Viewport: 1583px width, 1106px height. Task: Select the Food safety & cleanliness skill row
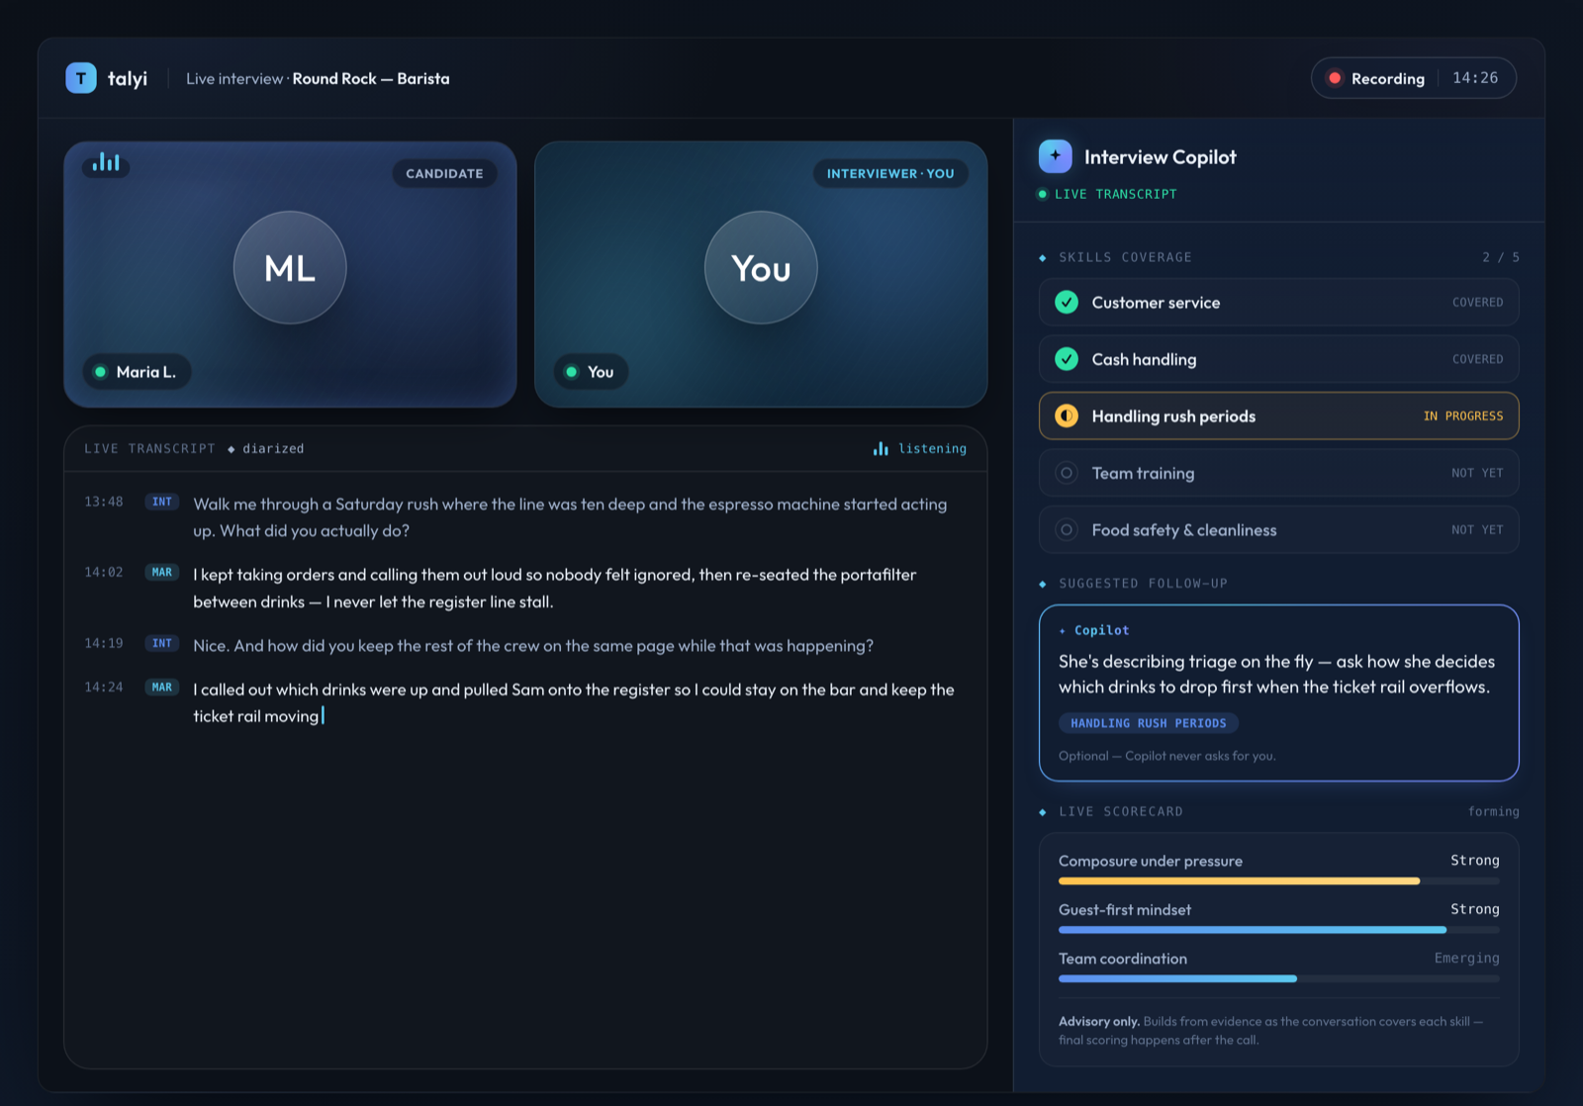[x=1279, y=530]
